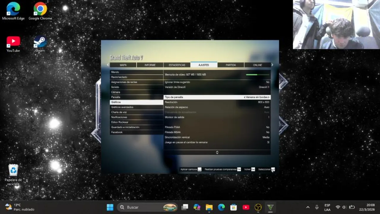Select Guardado e inicialización category
380x214 pixels.
(x=136, y=127)
